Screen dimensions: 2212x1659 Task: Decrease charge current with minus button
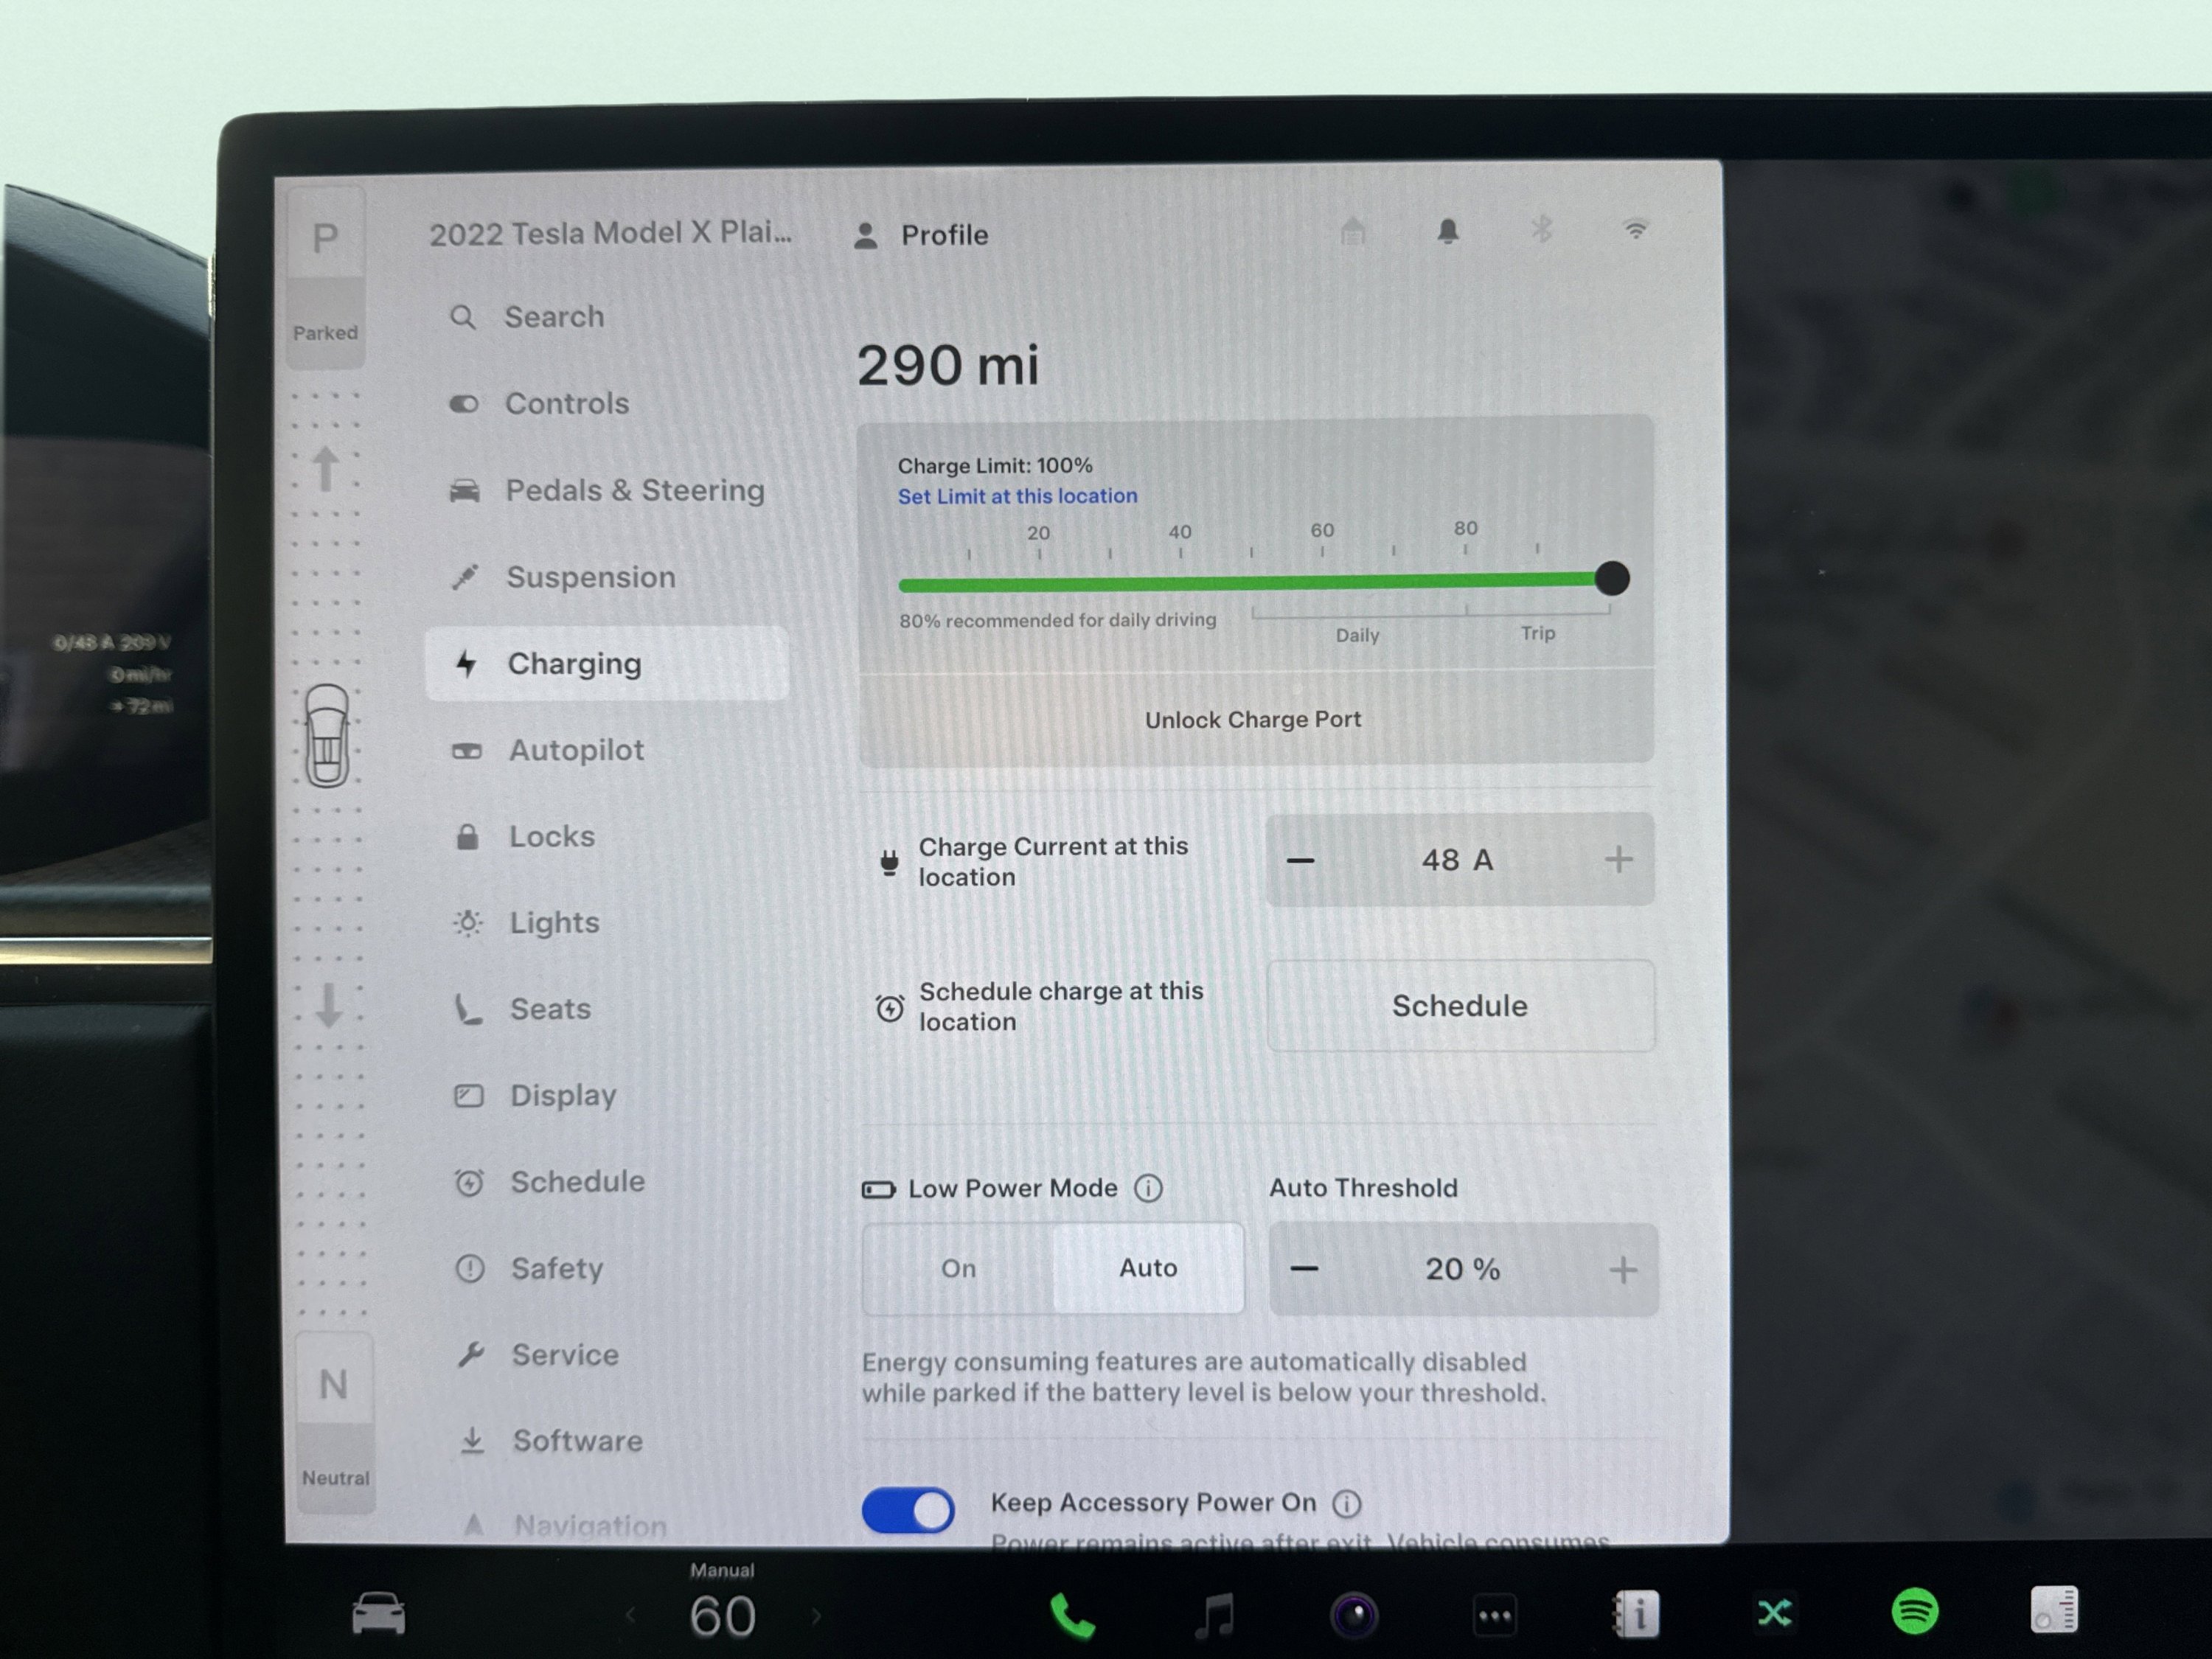click(1300, 860)
